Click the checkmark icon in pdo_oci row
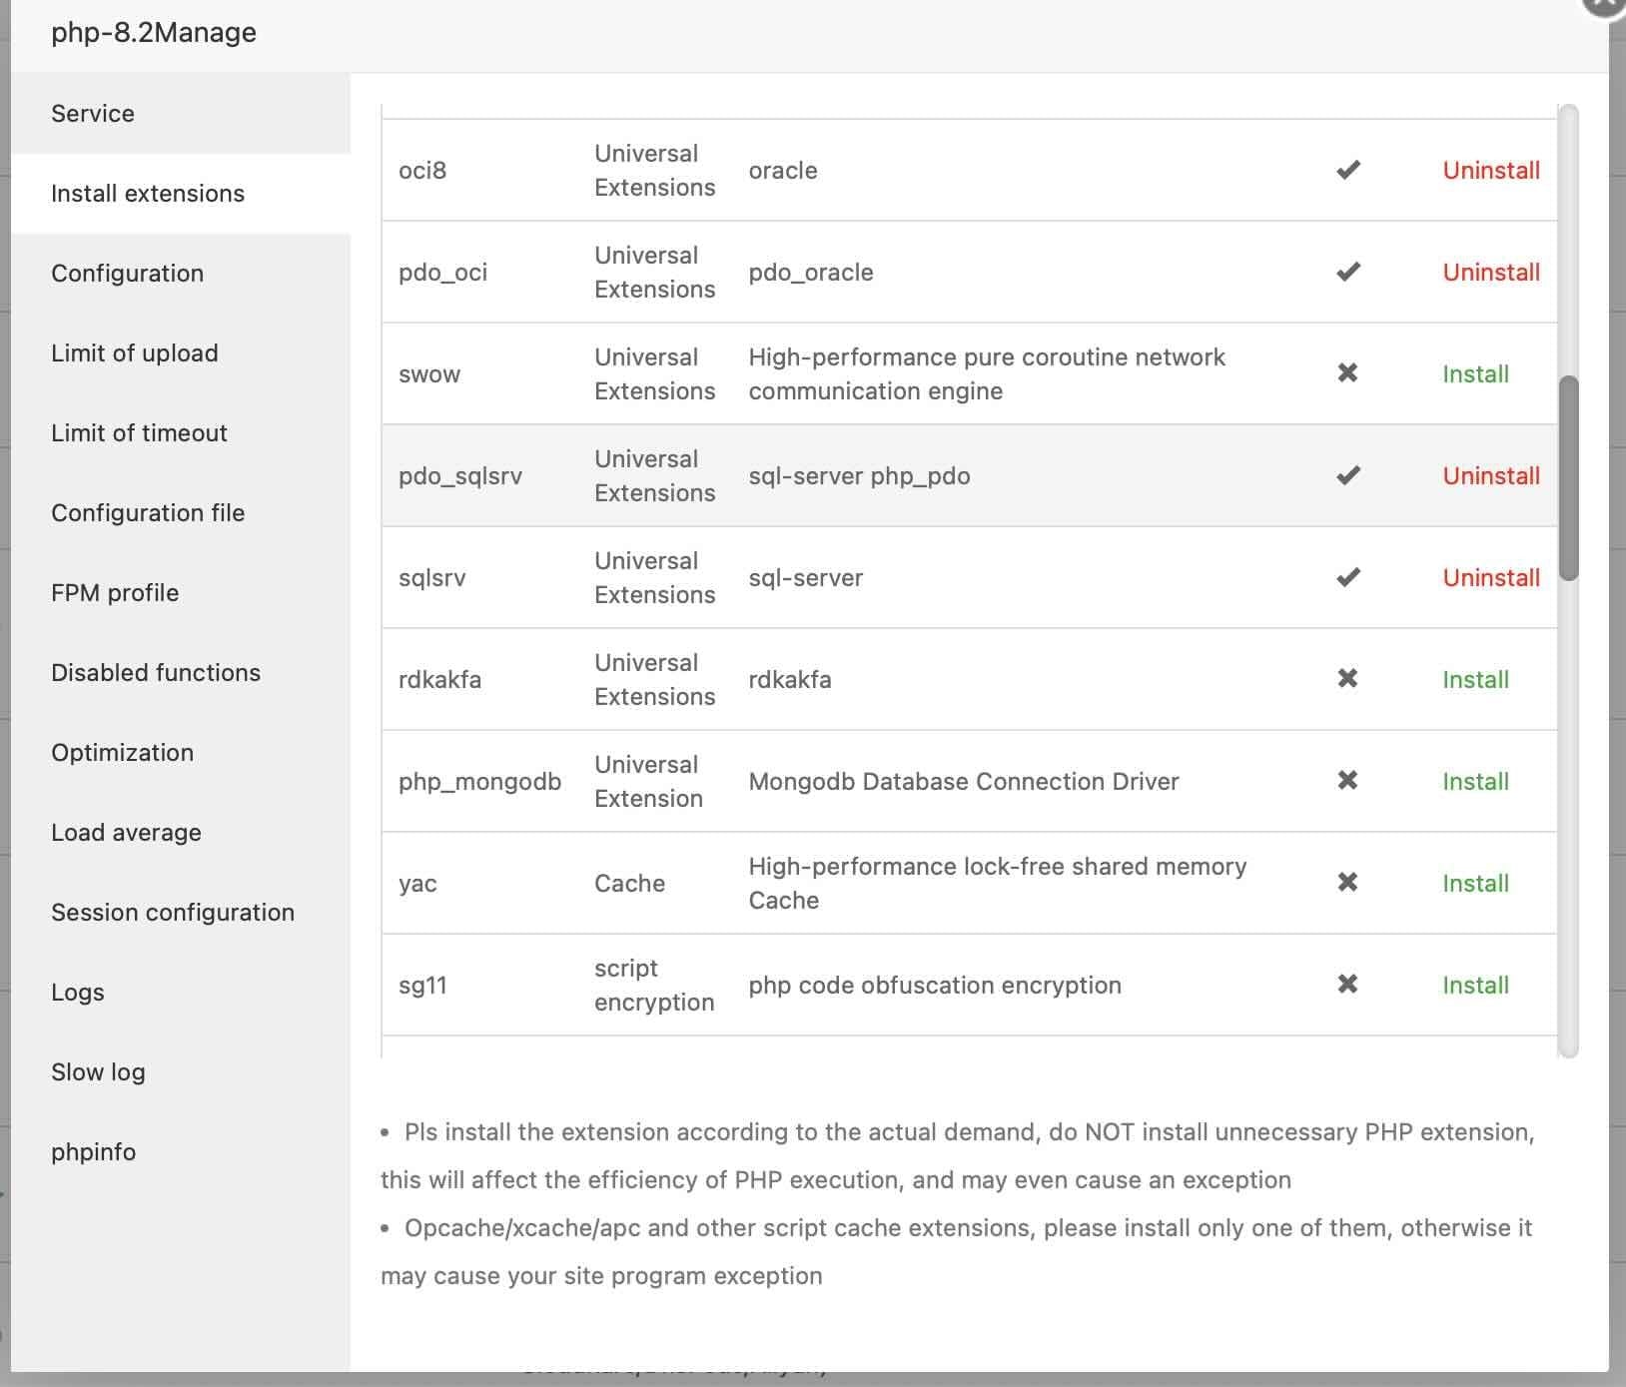1626x1387 pixels. pyautogui.click(x=1347, y=273)
